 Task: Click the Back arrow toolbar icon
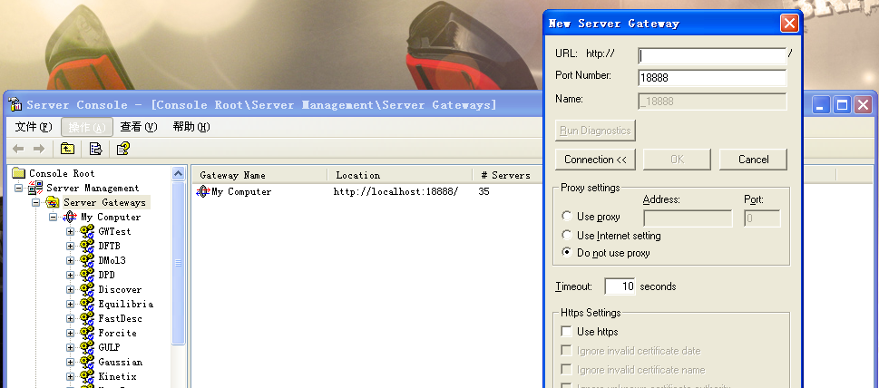[x=18, y=149]
